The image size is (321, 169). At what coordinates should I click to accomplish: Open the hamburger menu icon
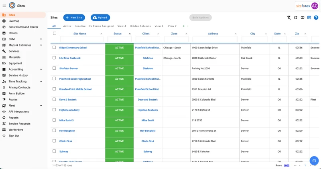(x=4, y=6)
